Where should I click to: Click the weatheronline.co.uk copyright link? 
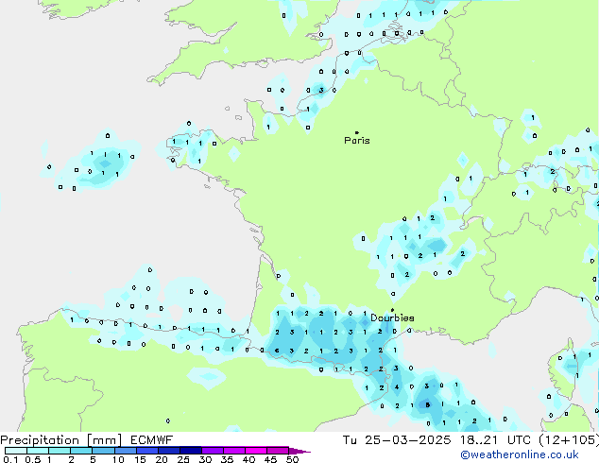520,454
